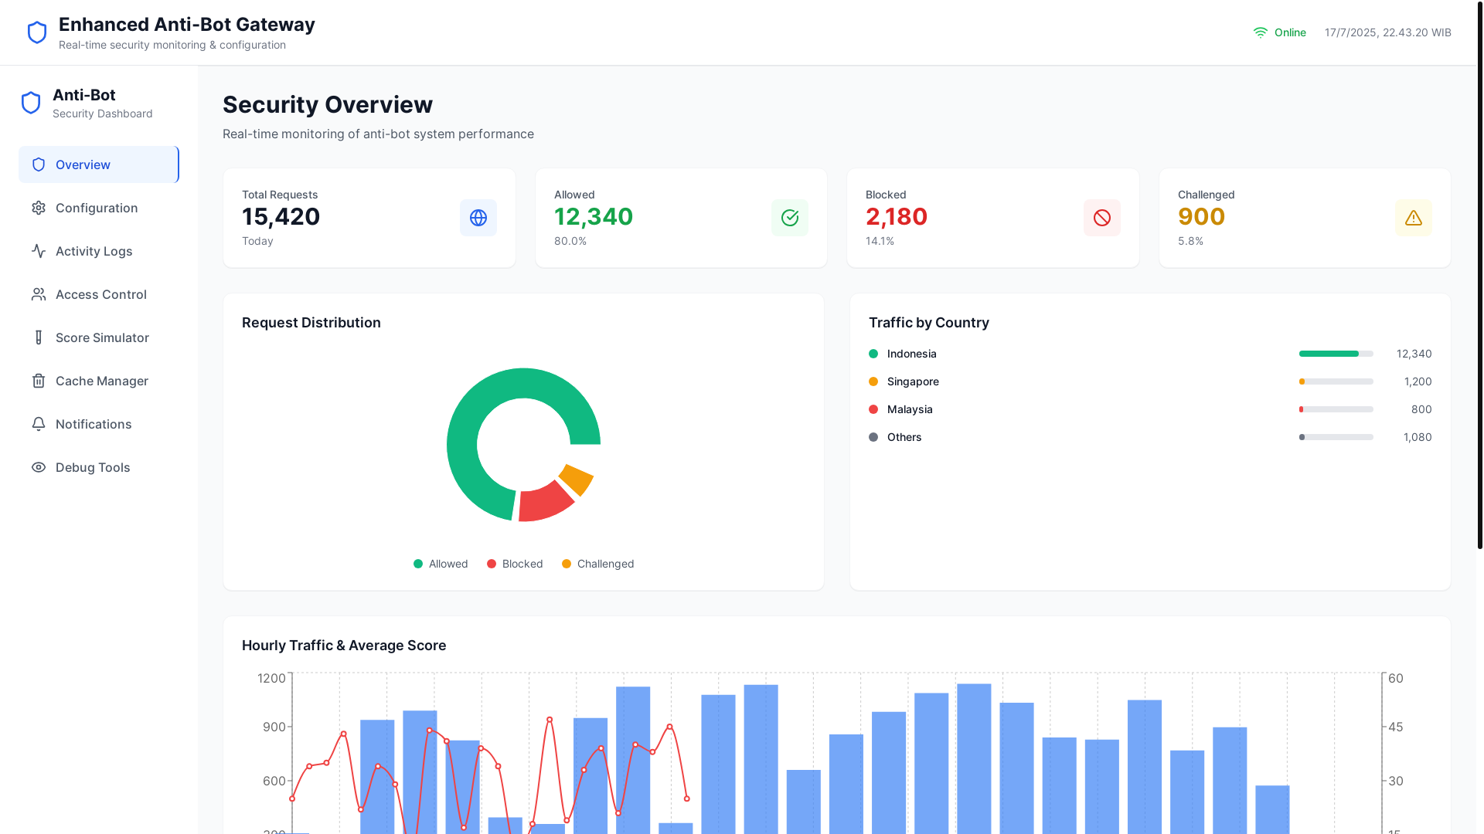1484x834 pixels.
Task: Open the Overview menu item
Action: click(99, 164)
